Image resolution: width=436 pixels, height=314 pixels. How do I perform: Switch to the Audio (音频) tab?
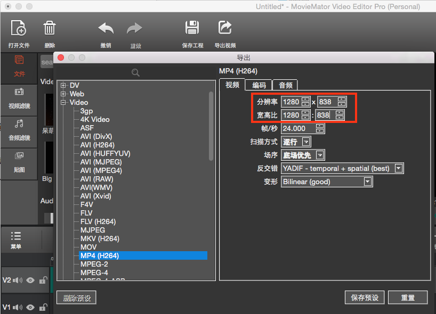(286, 85)
